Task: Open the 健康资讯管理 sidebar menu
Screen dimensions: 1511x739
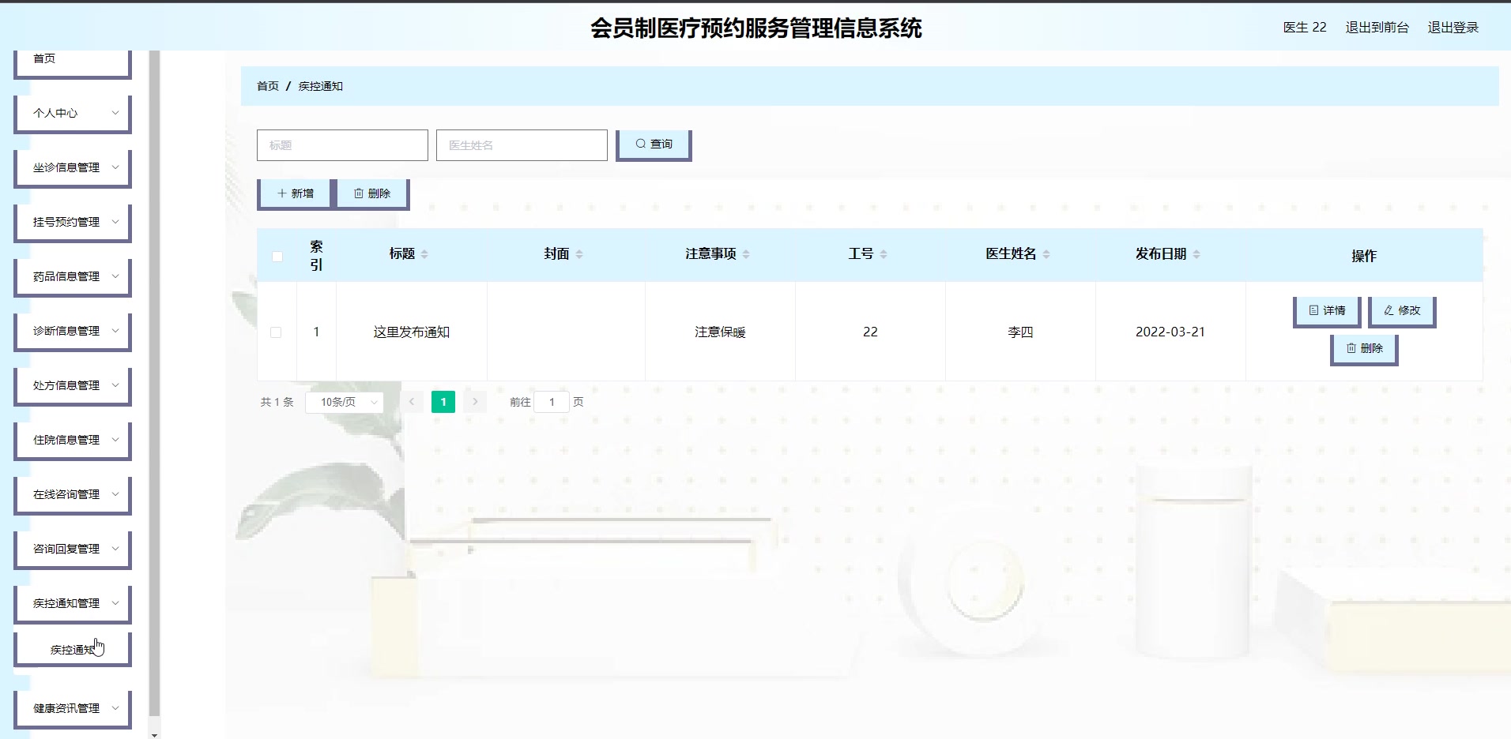Action: click(x=72, y=708)
